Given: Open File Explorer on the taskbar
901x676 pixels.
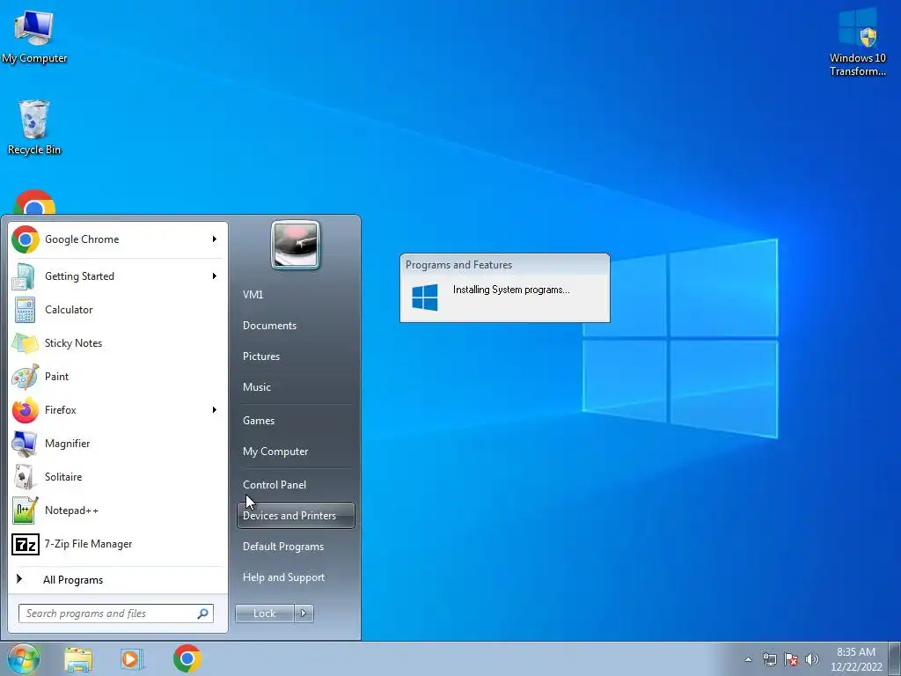Looking at the screenshot, I should [x=78, y=659].
